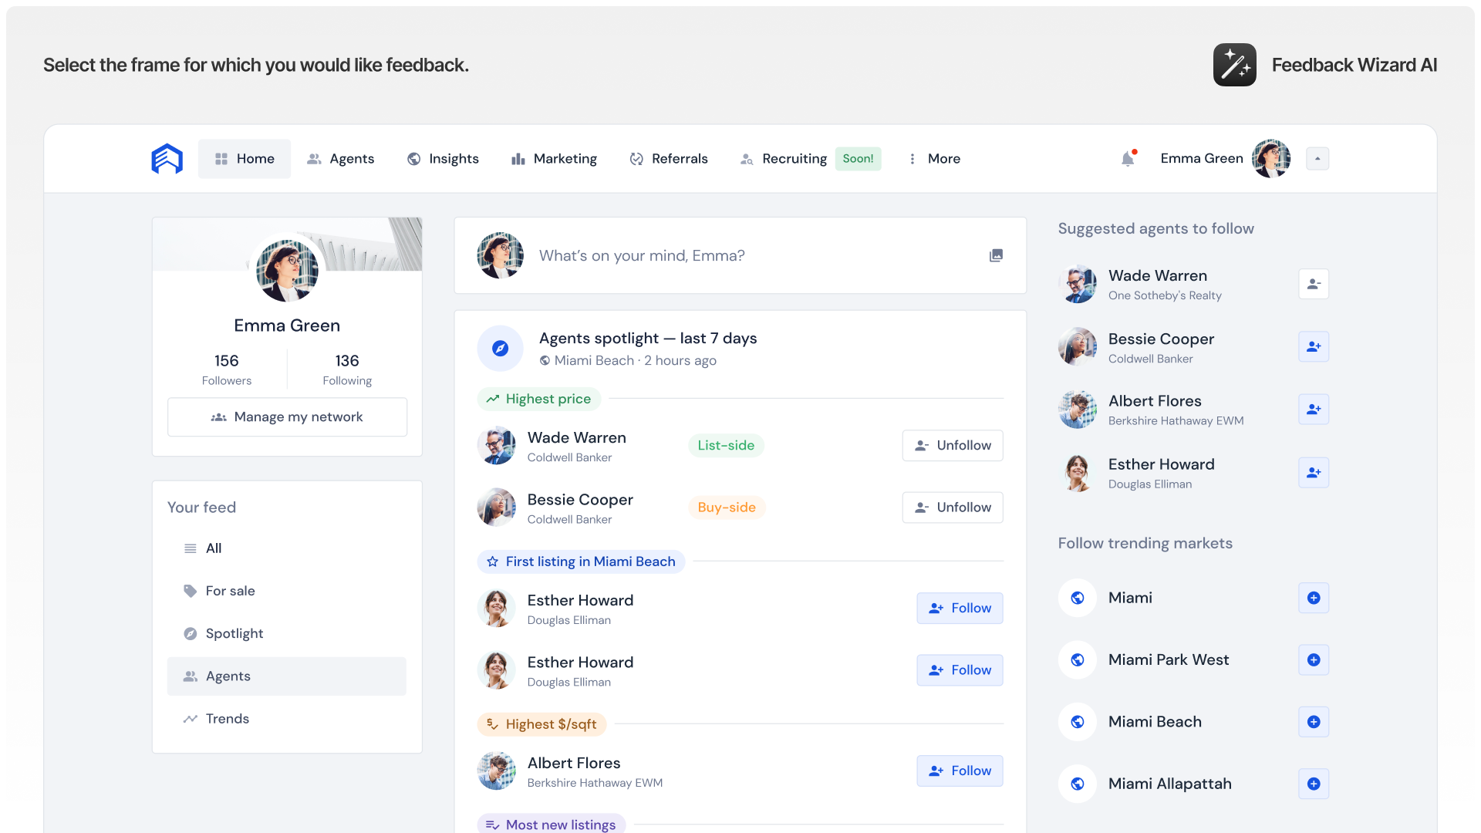Select Spotlight in Your feed list

[x=234, y=633]
